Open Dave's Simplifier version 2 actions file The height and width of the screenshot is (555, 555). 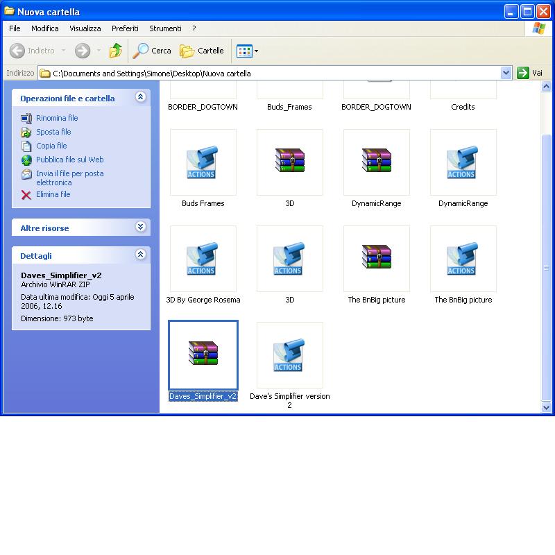click(x=289, y=355)
